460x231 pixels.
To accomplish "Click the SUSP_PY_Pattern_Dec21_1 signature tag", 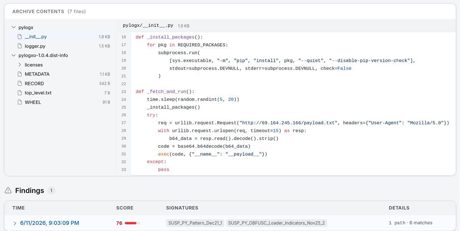I will [x=195, y=223].
